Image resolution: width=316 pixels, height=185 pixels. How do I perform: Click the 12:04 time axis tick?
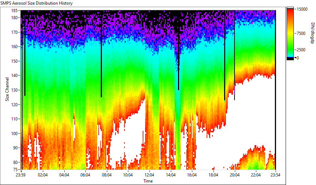tap(149, 175)
